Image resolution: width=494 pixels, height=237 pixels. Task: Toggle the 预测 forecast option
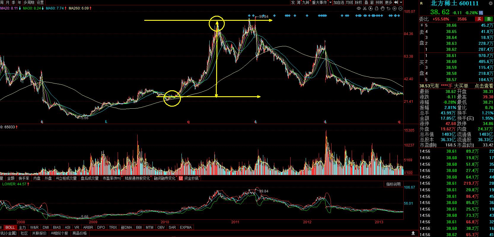(x=379, y=2)
